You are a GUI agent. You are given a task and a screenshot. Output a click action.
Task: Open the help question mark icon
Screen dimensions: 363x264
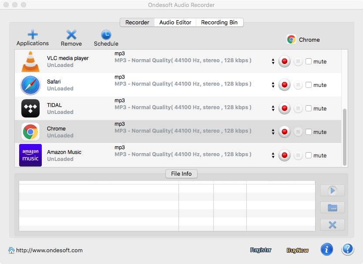point(347,249)
